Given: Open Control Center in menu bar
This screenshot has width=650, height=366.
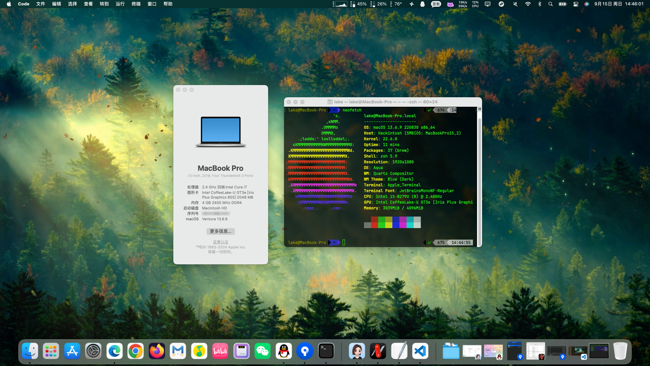Looking at the screenshot, I should 576,4.
